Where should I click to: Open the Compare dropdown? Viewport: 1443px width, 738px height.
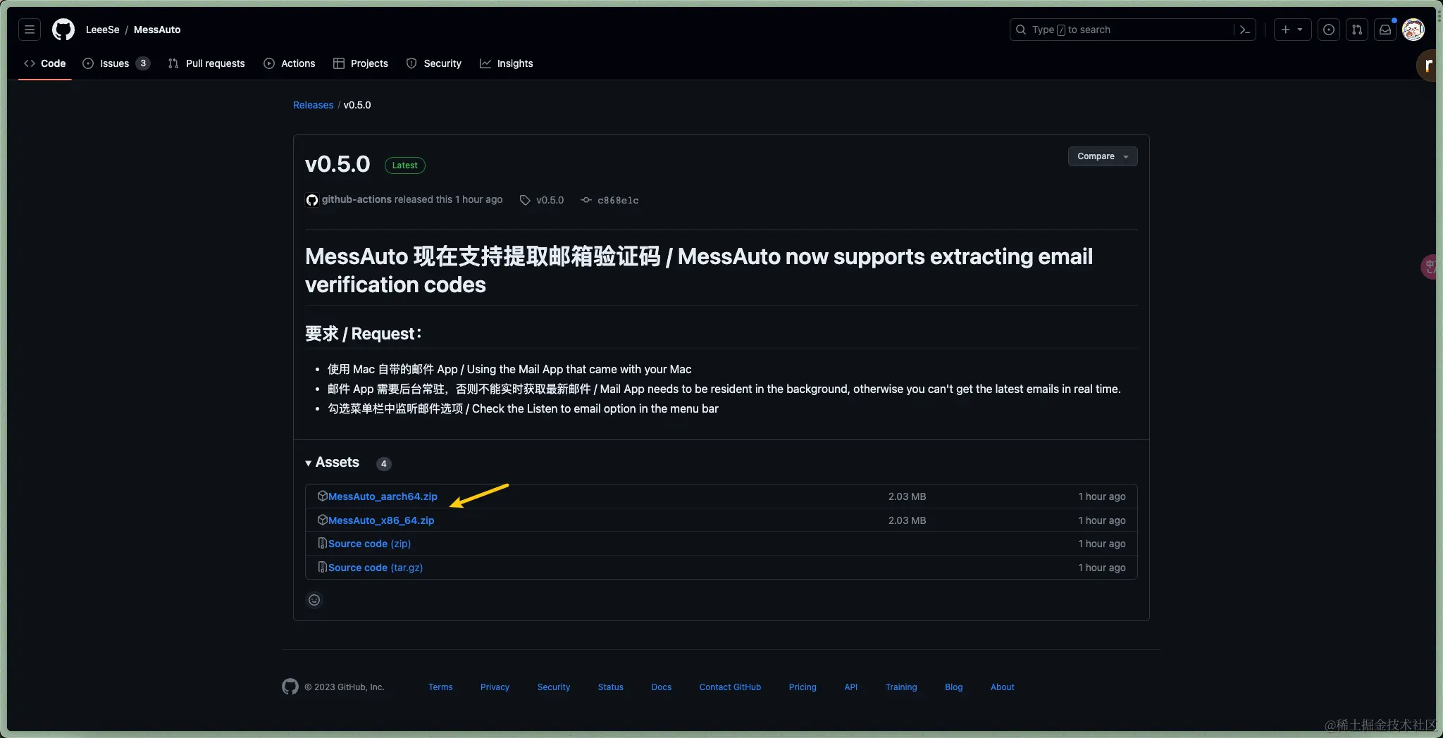(x=1103, y=156)
